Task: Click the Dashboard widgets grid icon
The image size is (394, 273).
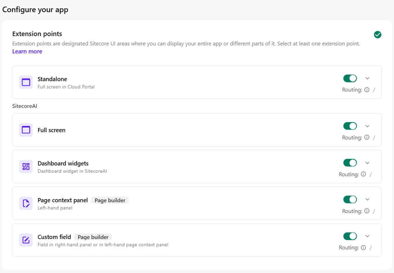Action: click(x=26, y=167)
